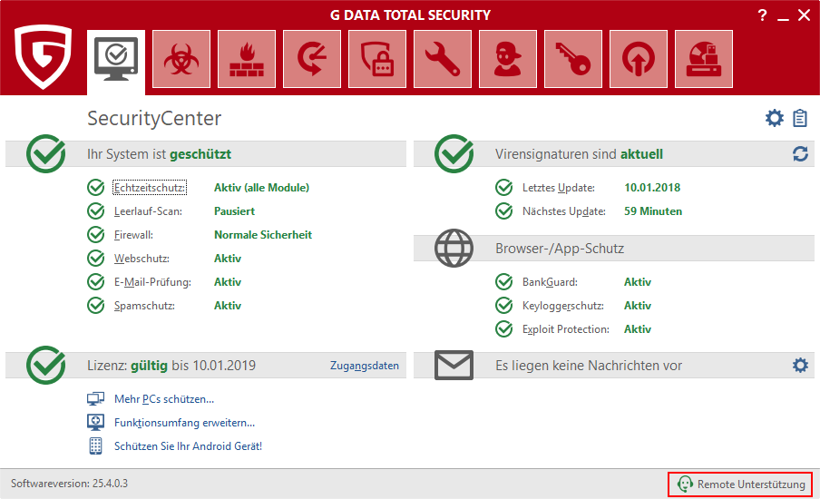
Task: Click Schützen Sie Ihr Android Gerät link
Action: 189,446
